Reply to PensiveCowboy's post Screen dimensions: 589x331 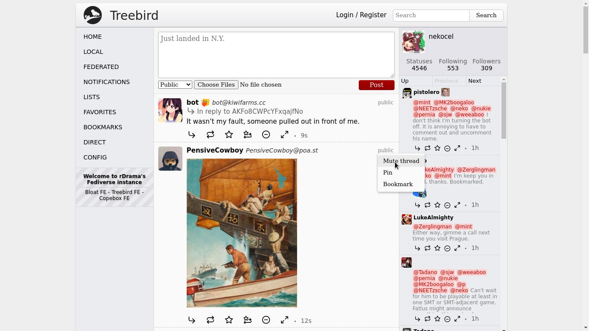click(192, 320)
